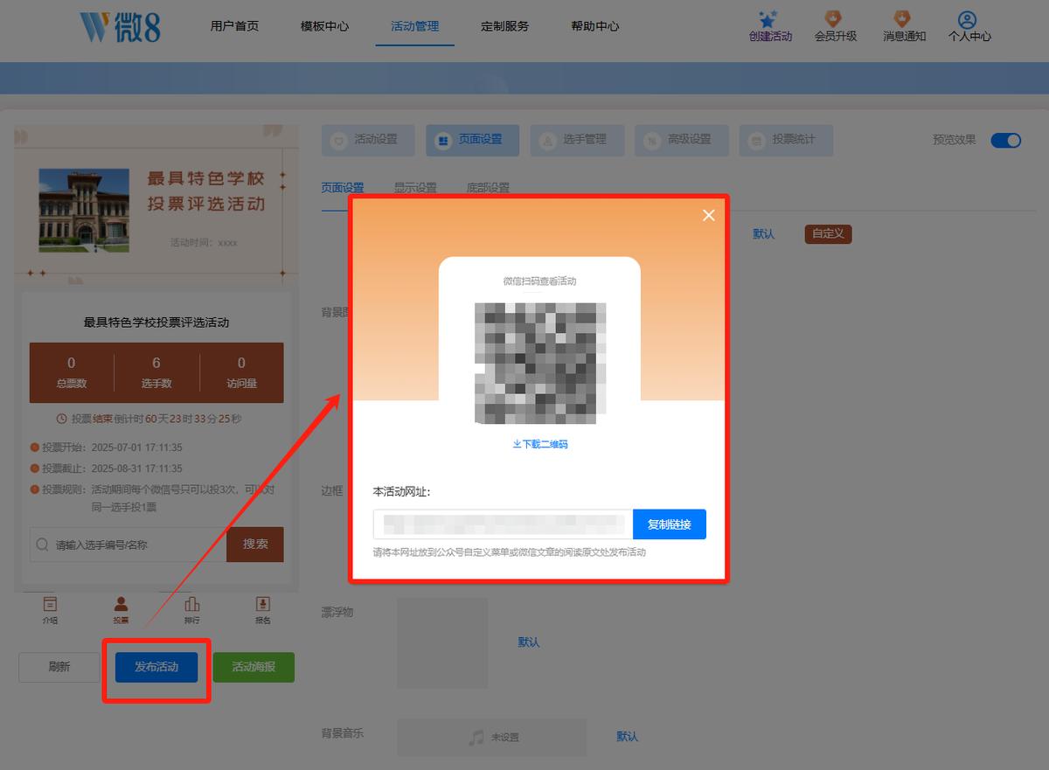
Task: Tap the 排行 ranking icon
Action: (192, 604)
